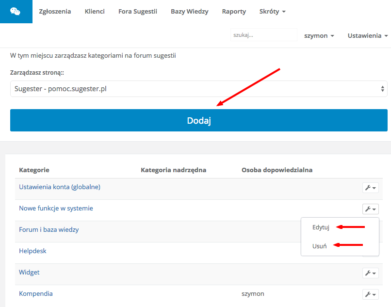
Task: Choose Edytuj from the context menu
Action: (321, 227)
